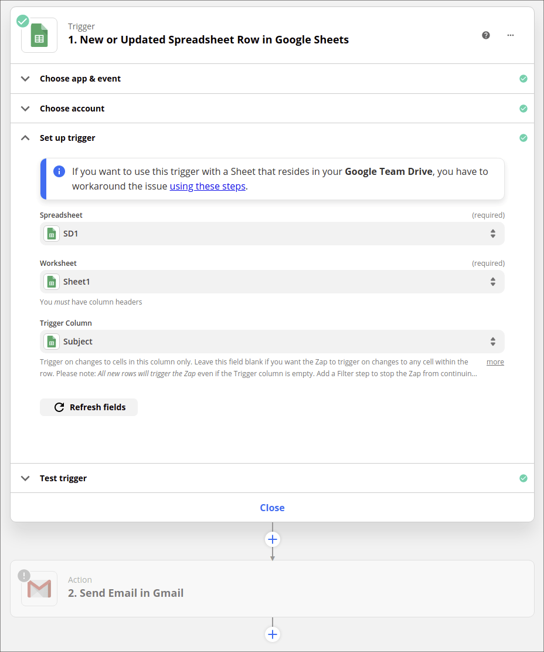Viewport: 544px width, 652px height.
Task: Click the green checkmark beside Choose app & event
Action: click(523, 79)
